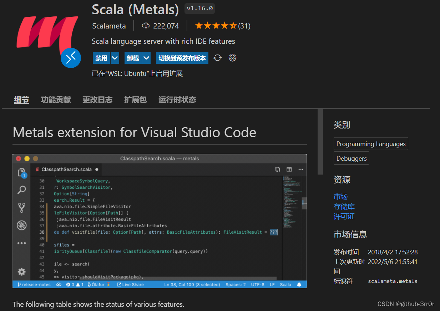Click the scalameta.metals identifier text
This screenshot has height=311, width=440.
click(393, 281)
